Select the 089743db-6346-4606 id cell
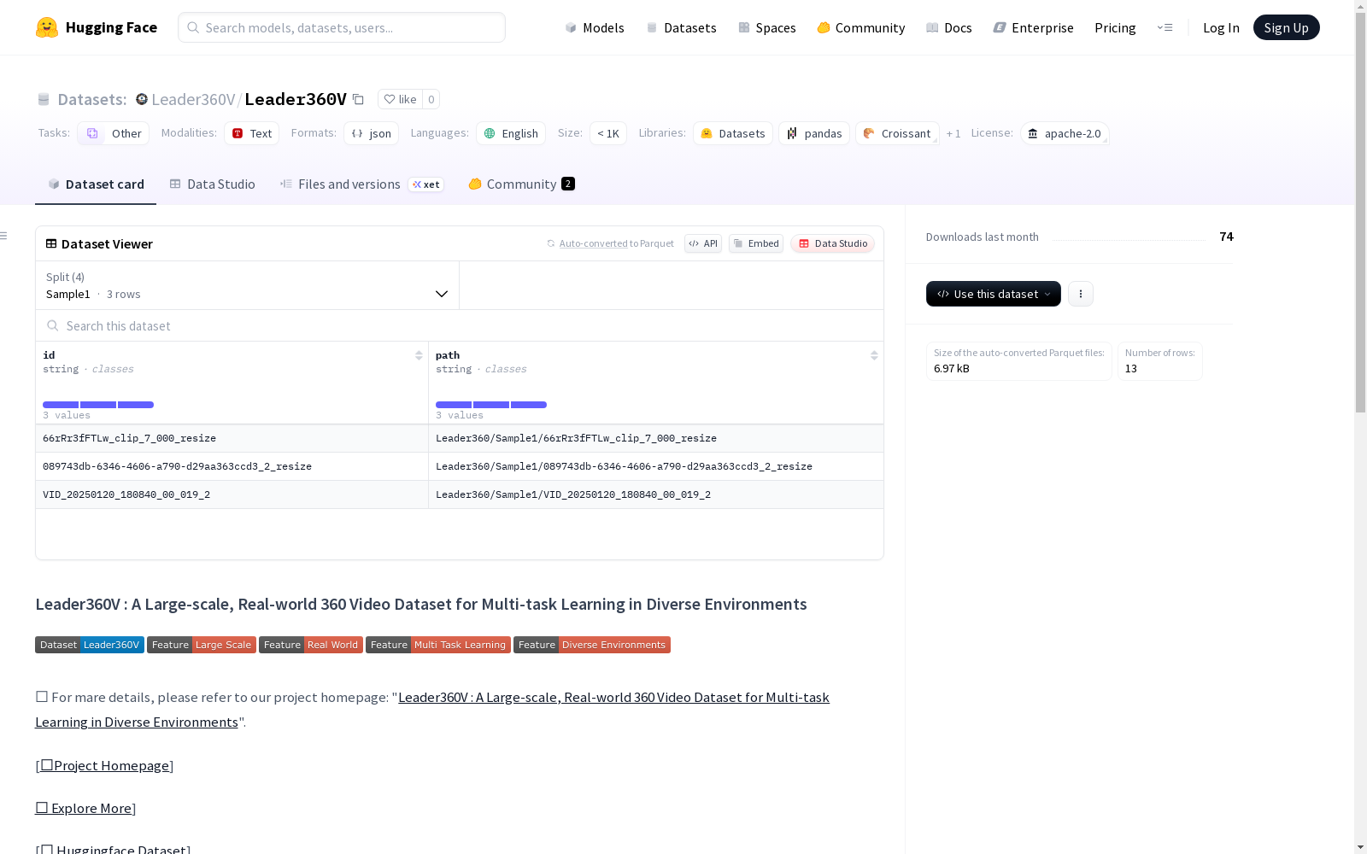Viewport: 1367px width, 854px height. pos(232,466)
